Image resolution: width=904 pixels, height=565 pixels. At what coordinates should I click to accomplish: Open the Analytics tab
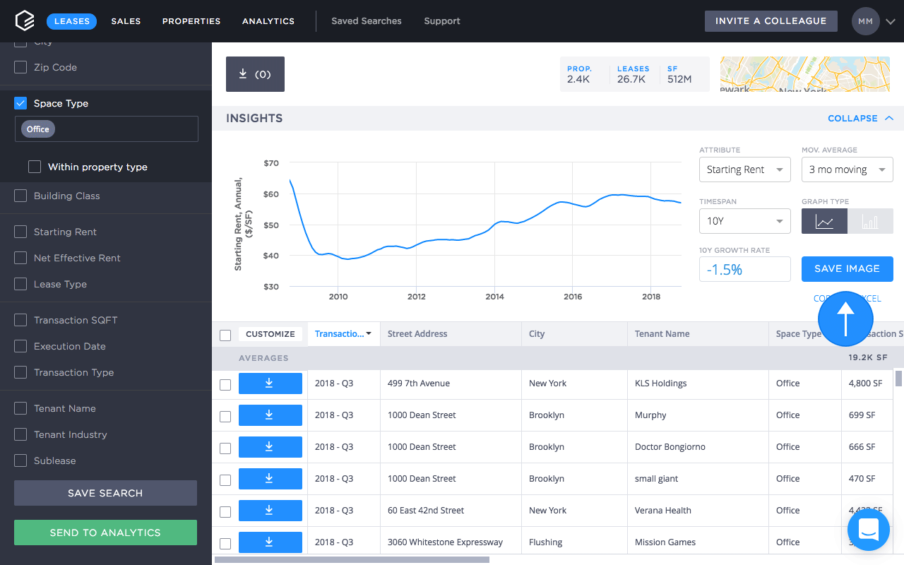[x=268, y=21]
